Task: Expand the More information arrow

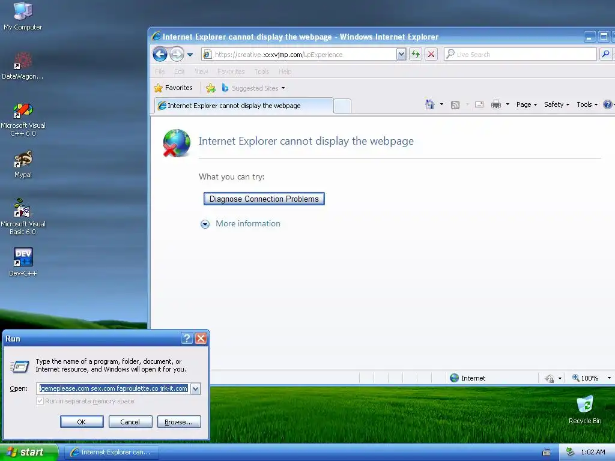Action: pos(205,224)
